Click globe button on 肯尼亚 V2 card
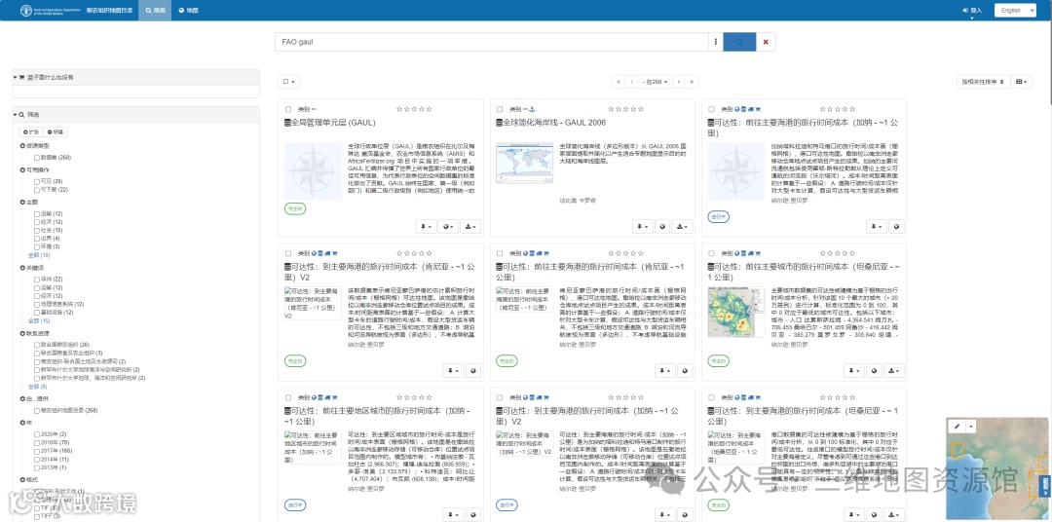1052x522 pixels. 473,370
